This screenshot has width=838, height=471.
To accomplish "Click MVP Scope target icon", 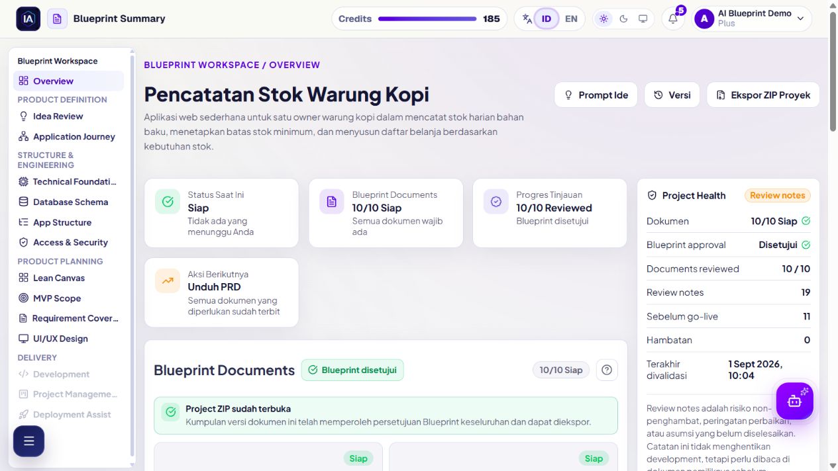I will 23,298.
